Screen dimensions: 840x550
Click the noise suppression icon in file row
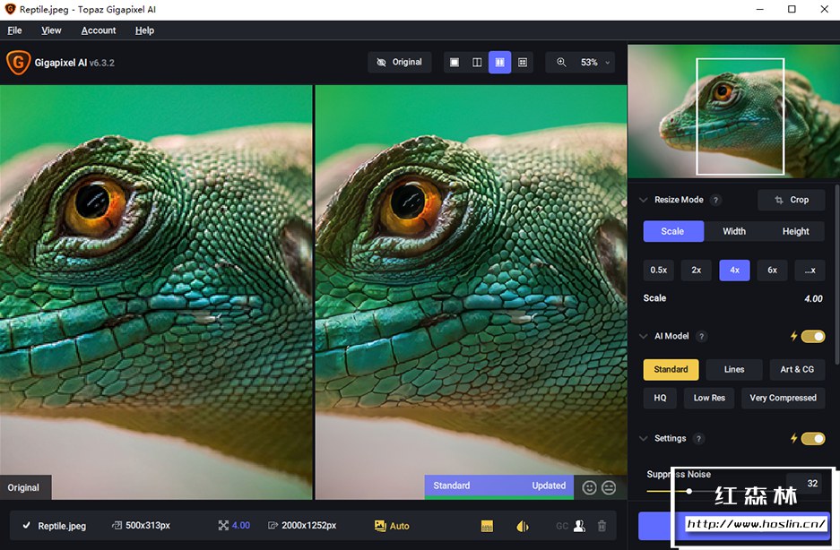(x=487, y=526)
